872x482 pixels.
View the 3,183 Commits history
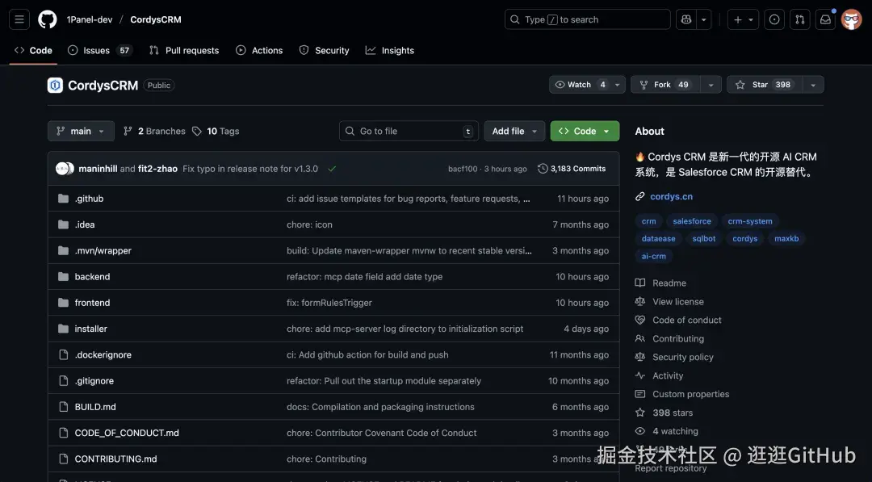coord(572,169)
